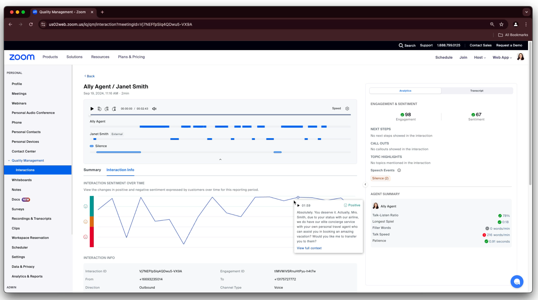Go Back to interactions list
The height and width of the screenshot is (300, 538).
coord(89,76)
